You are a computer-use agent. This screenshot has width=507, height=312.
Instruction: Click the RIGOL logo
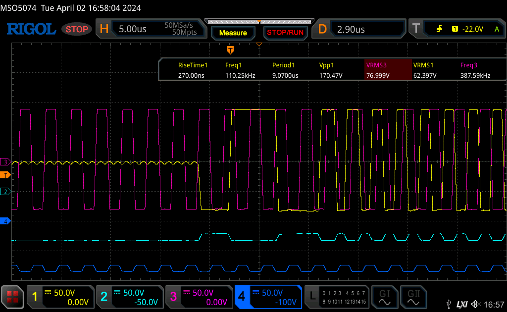pyautogui.click(x=31, y=29)
